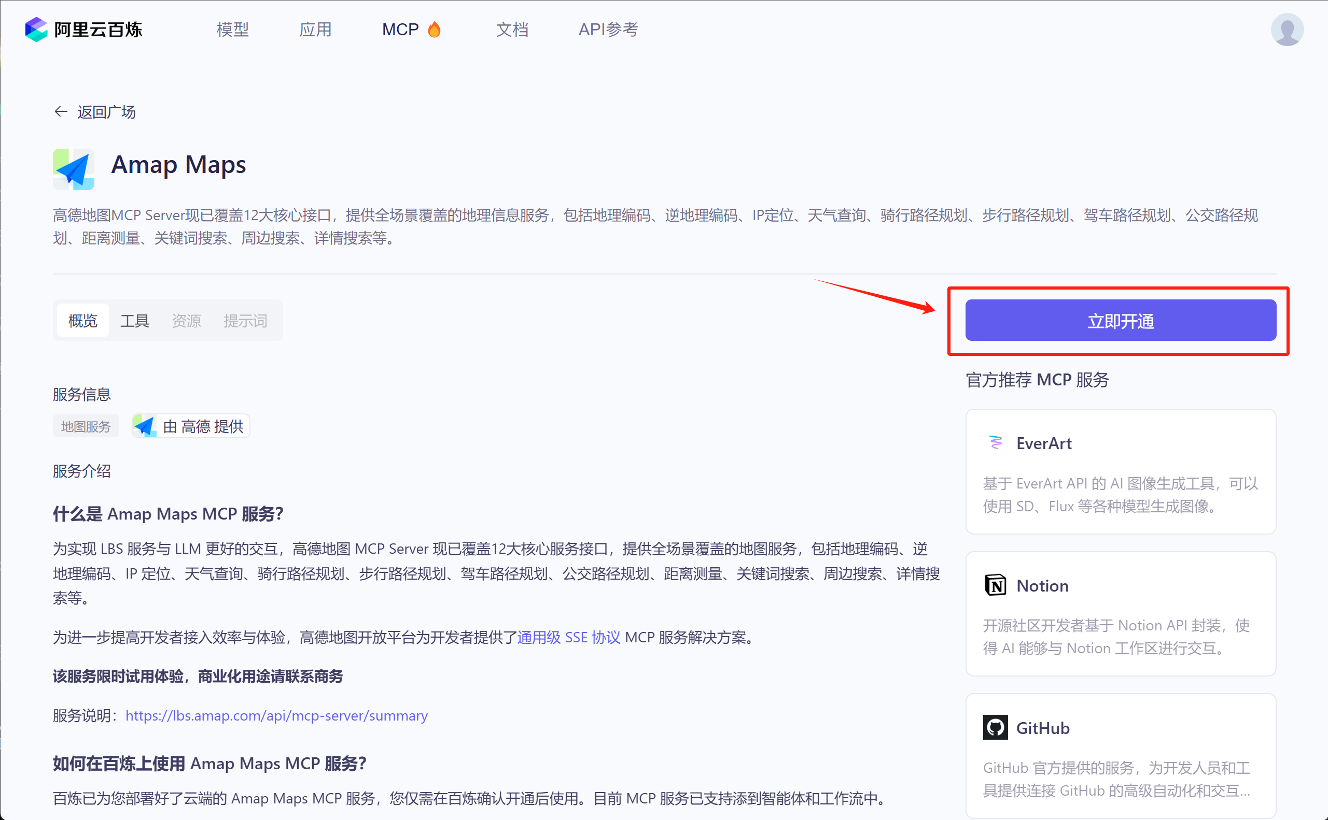
Task: Click heading 什么是 Amap Maps MCP 服务?
Action: (169, 513)
